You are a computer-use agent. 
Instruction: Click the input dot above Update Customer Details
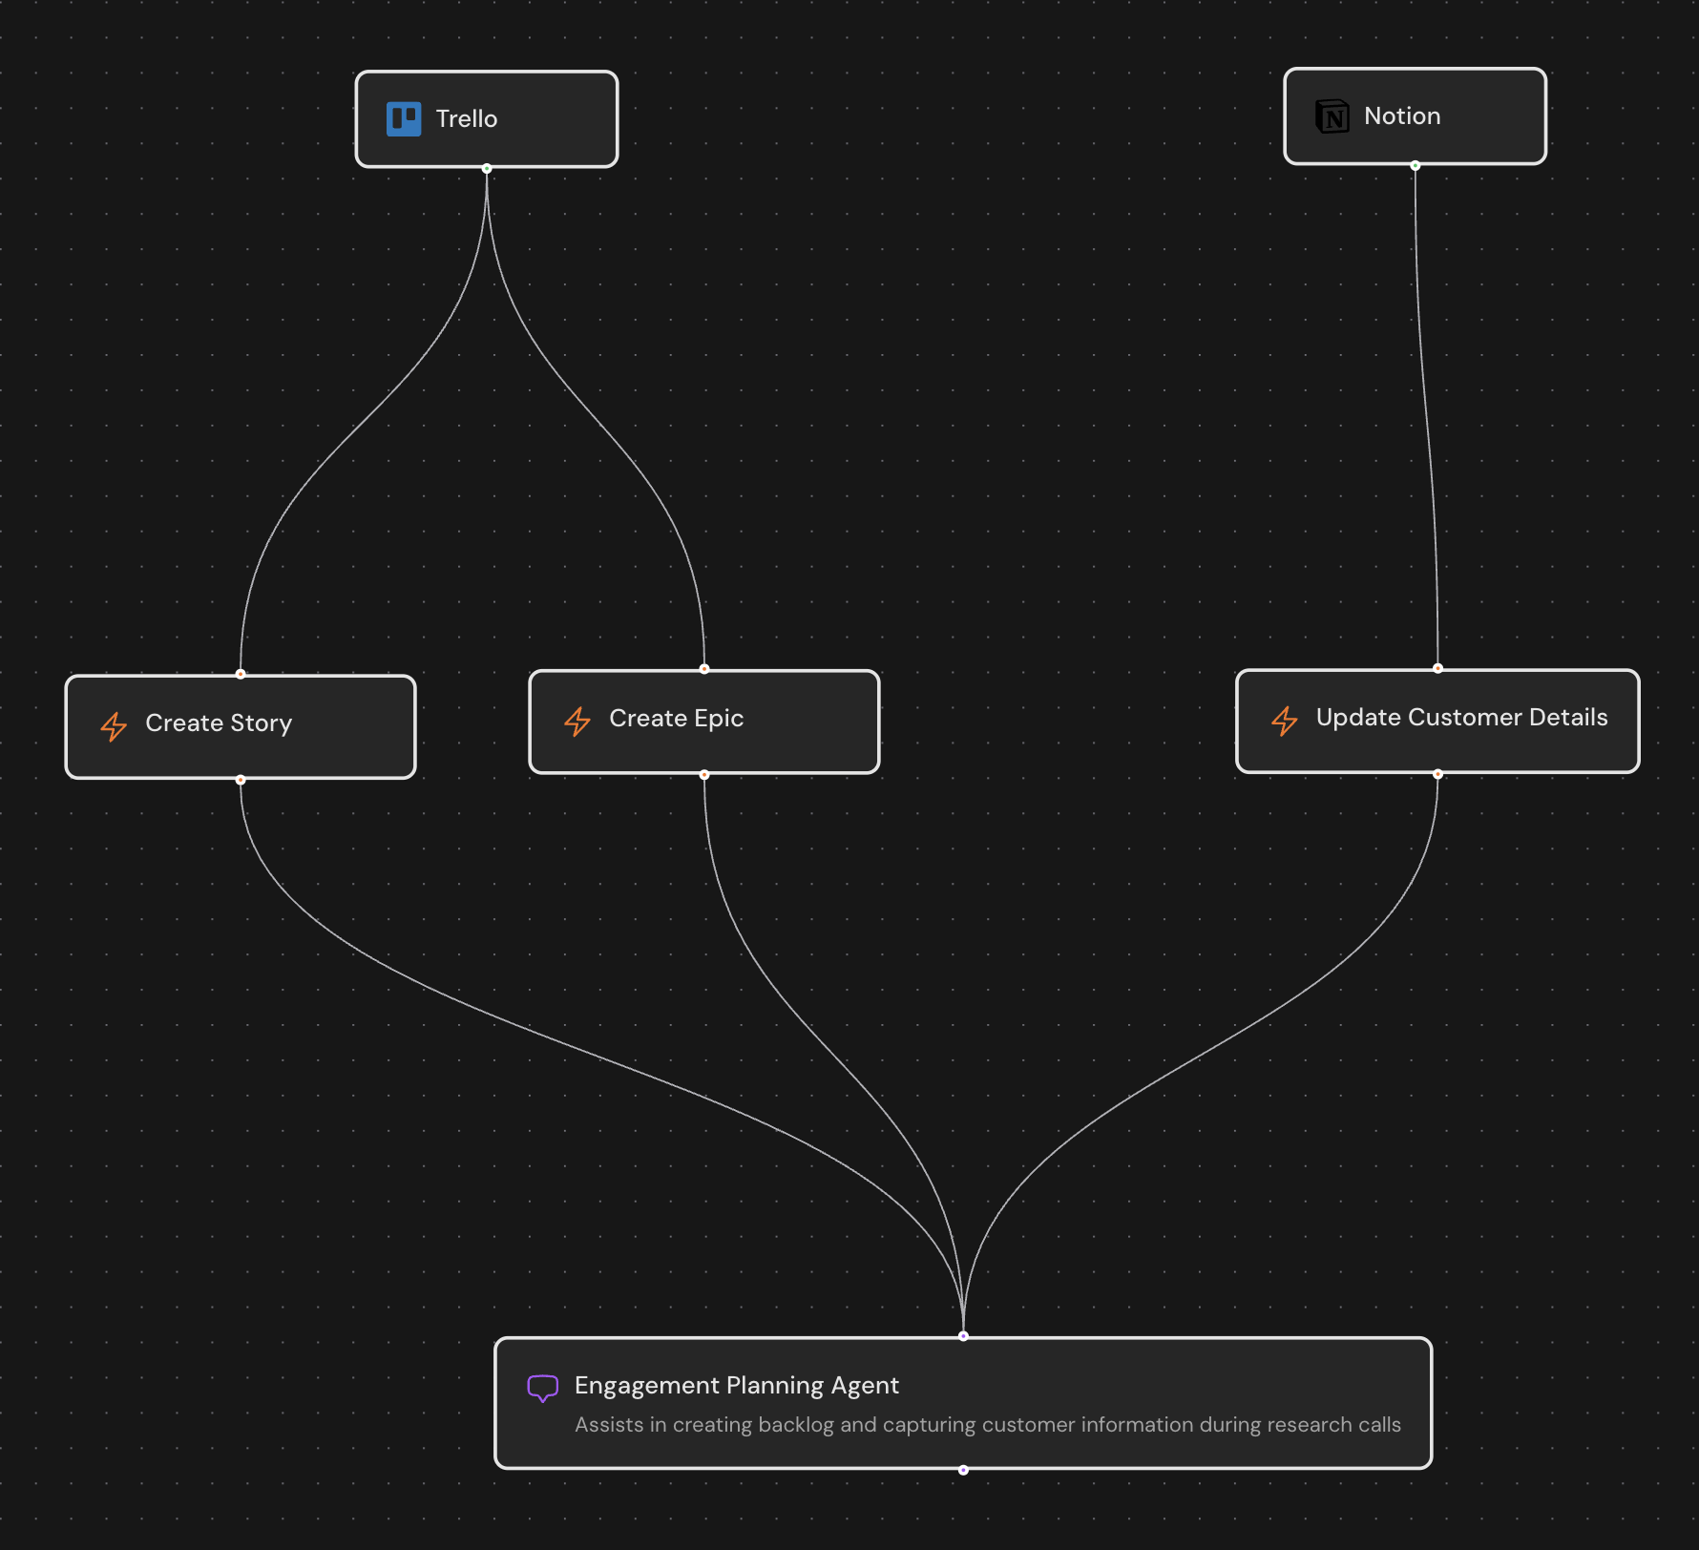(x=1437, y=669)
